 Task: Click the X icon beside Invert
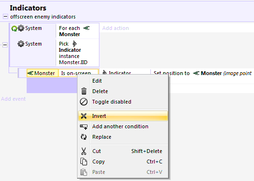coord(84,116)
